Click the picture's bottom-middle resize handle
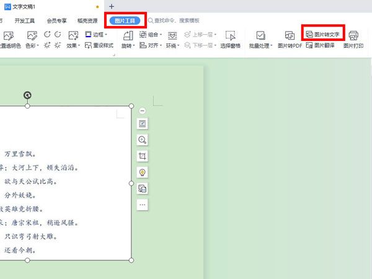Screen dimensions: 372x279 pos(27,260)
